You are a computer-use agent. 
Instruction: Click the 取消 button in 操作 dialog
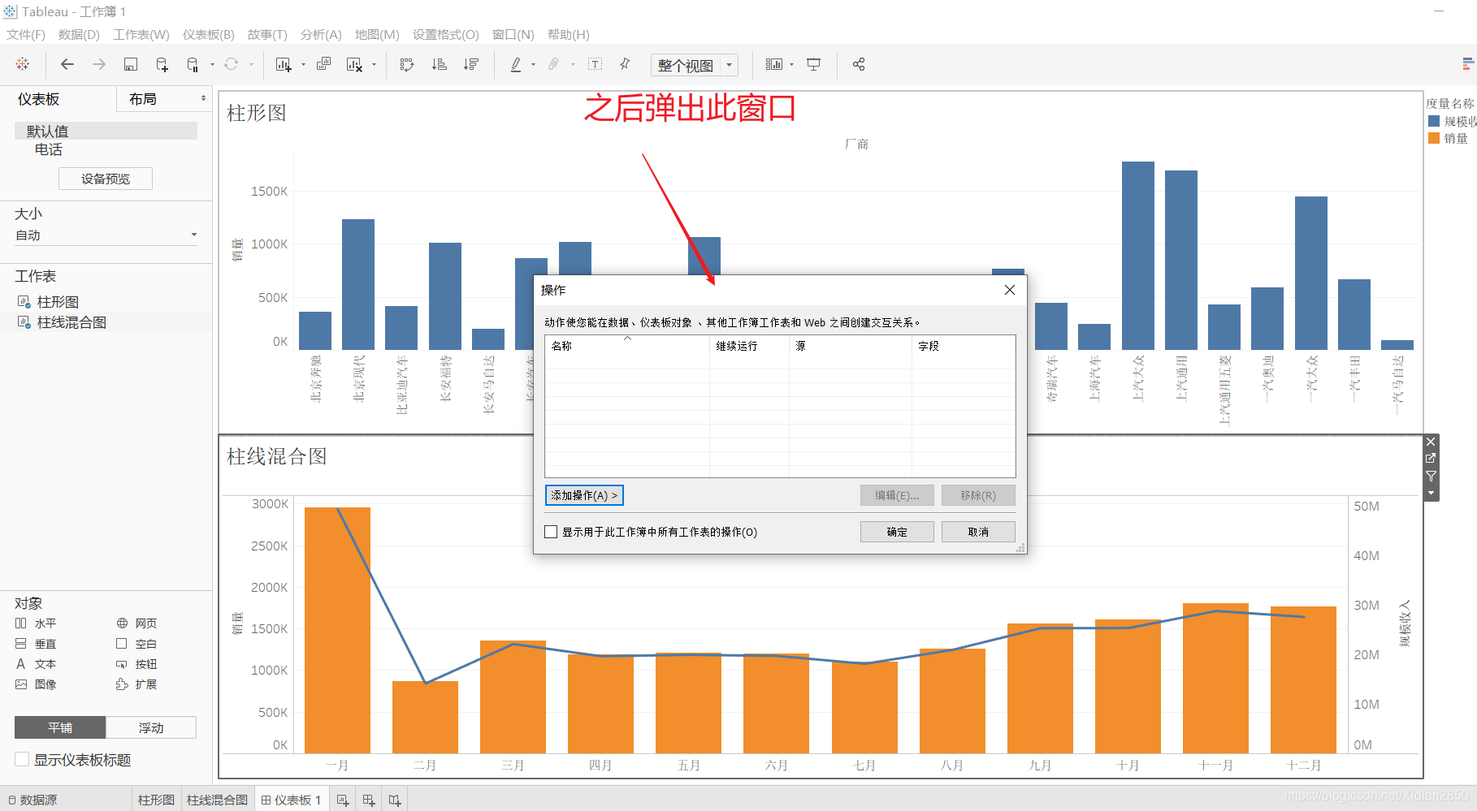click(x=978, y=532)
